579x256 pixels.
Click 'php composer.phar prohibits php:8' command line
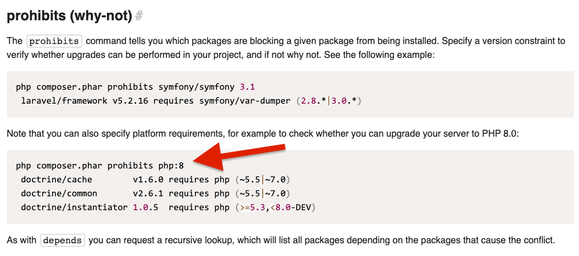tap(99, 166)
